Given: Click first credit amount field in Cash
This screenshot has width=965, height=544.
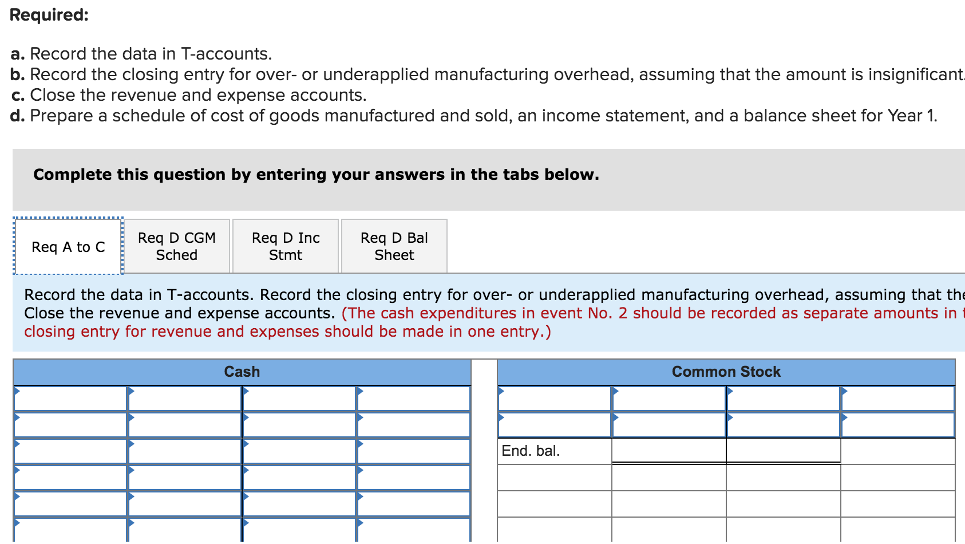Looking at the screenshot, I should (412, 398).
